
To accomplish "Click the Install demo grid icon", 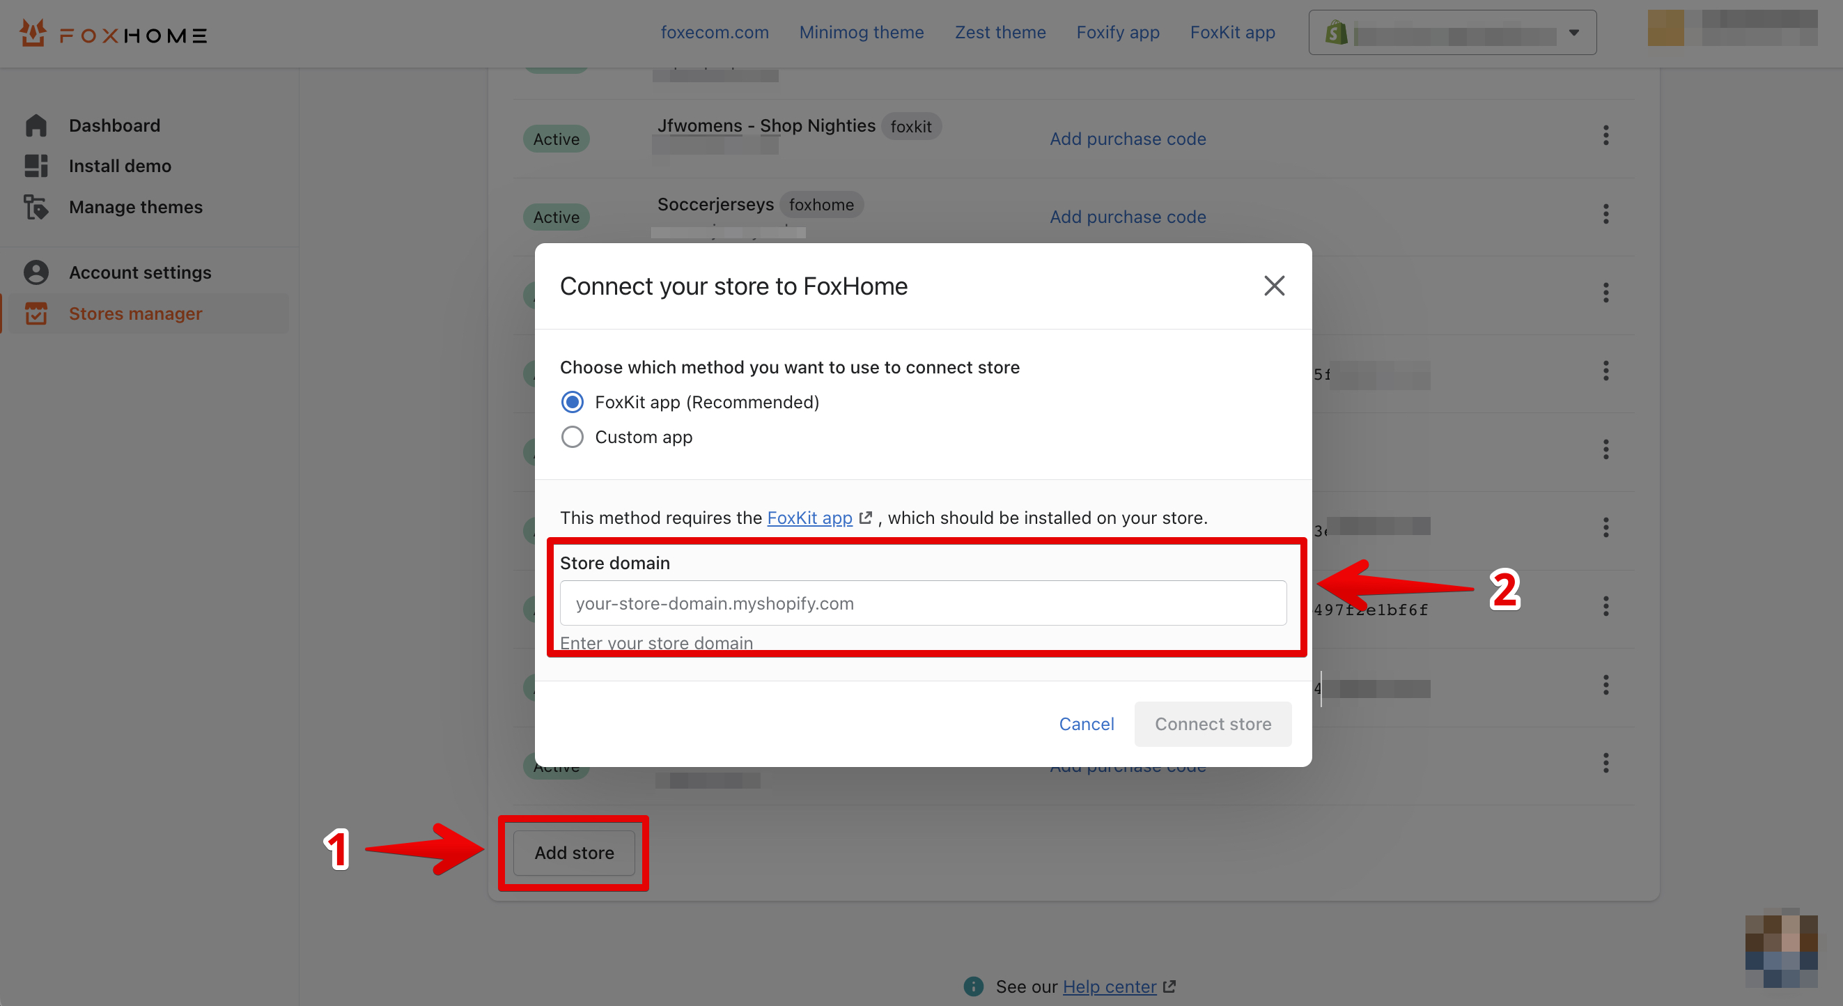I will [x=36, y=166].
